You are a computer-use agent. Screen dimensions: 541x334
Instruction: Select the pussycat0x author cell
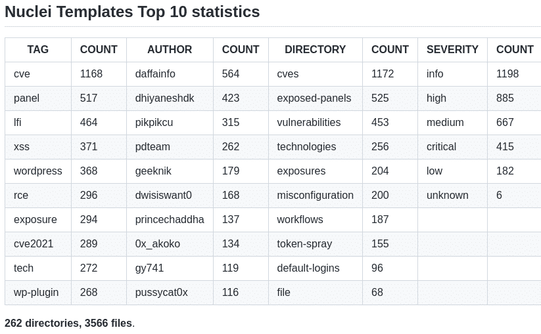pyautogui.click(x=162, y=292)
